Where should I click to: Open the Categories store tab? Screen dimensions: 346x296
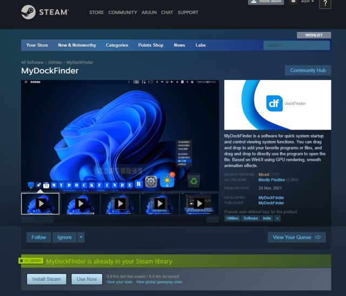117,45
